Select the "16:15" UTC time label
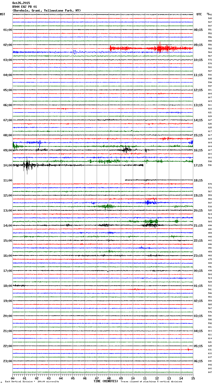This screenshot has height=385, width=213. point(198,150)
